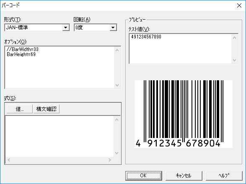
Task: Select the 0度 rotation combo box
Action: point(96,28)
